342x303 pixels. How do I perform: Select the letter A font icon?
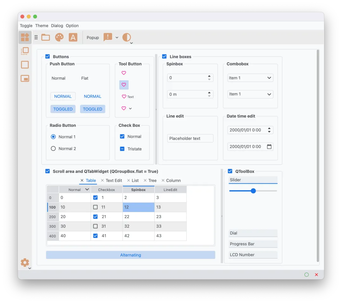[73, 37]
